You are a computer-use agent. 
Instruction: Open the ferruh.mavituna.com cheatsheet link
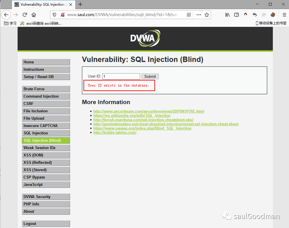coord(143,120)
